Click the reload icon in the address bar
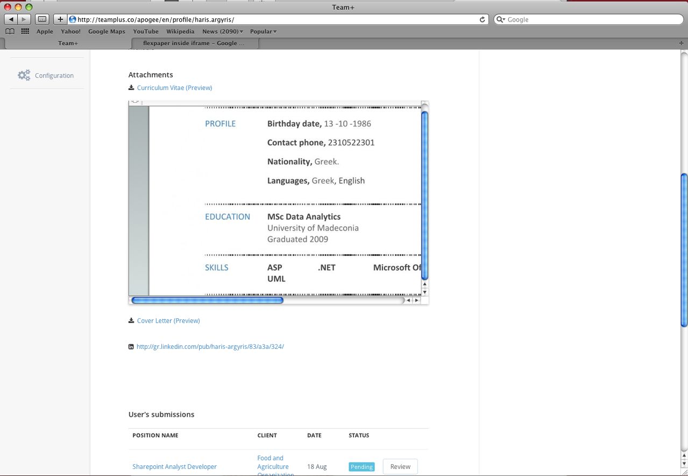This screenshot has width=688, height=476. tap(481, 19)
